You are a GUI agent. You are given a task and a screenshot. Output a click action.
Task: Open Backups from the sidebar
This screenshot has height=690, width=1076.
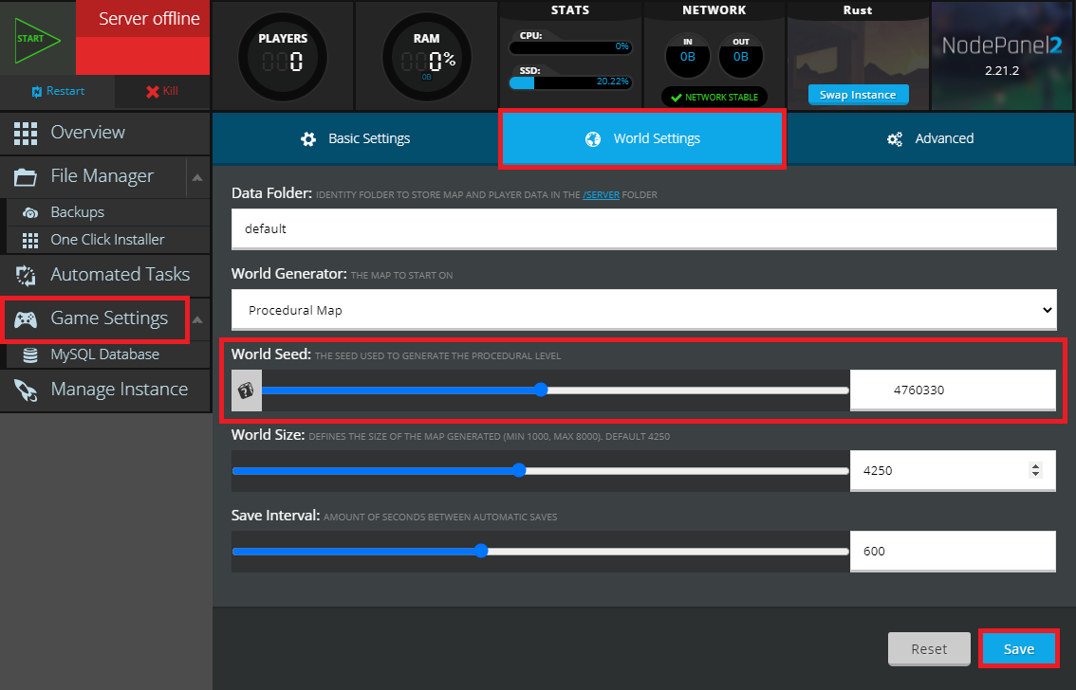coord(77,212)
